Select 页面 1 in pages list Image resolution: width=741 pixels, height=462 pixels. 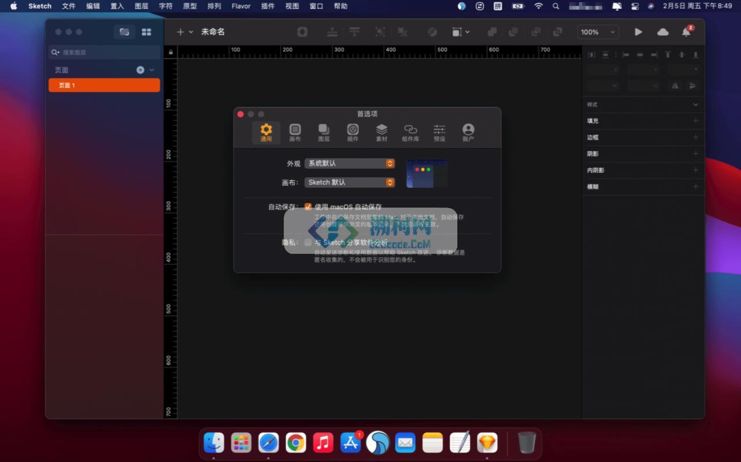coord(104,85)
